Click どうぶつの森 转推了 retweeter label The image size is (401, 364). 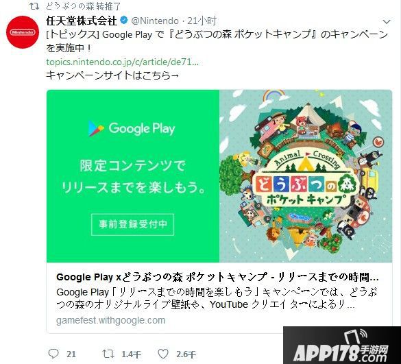[83, 6]
